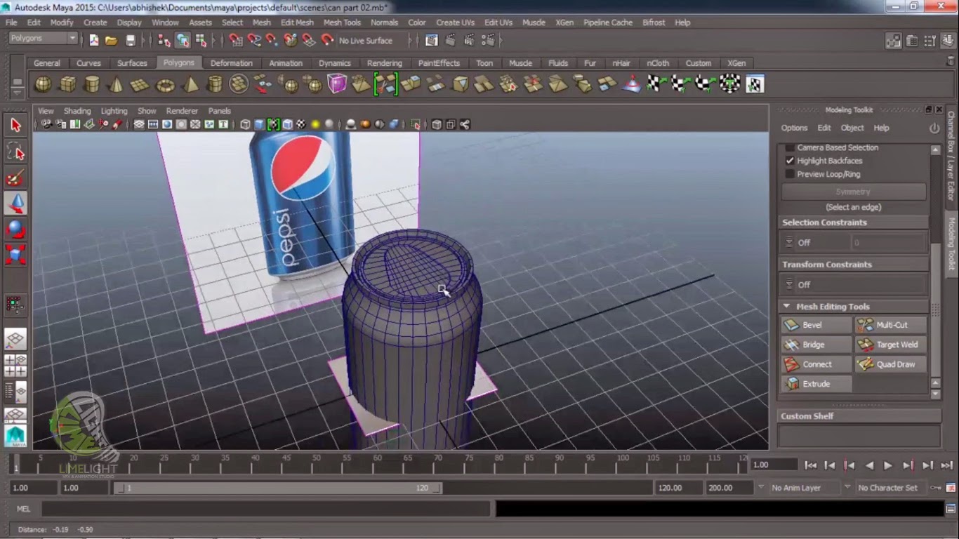Click the Bevel tool icon
This screenshot has width=959, height=539.
coord(792,325)
